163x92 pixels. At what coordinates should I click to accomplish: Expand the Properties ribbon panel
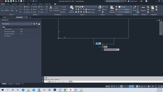coord(120,15)
